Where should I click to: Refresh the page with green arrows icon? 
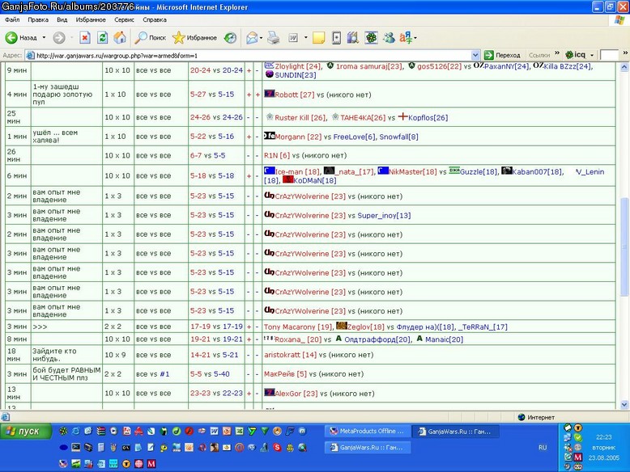point(103,38)
